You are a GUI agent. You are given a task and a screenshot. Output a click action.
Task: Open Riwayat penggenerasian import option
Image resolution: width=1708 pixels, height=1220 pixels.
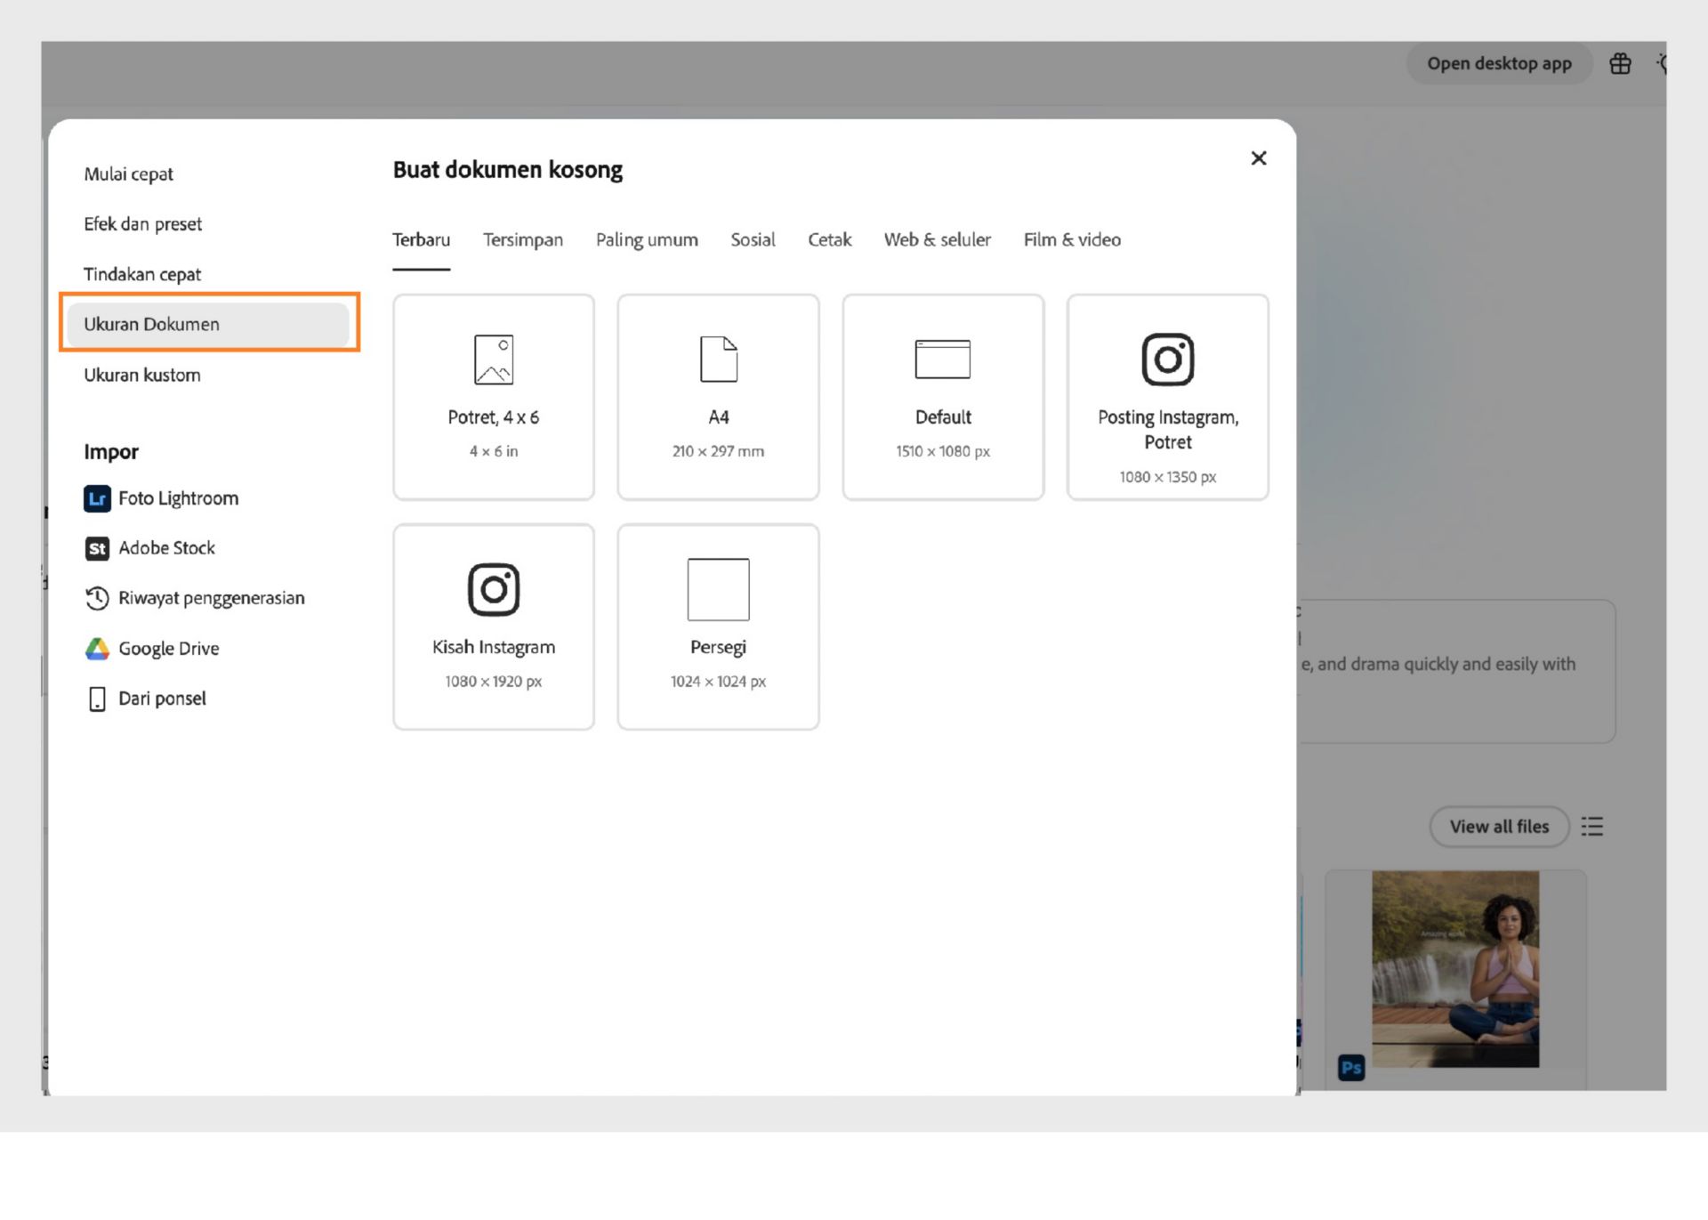tap(194, 598)
